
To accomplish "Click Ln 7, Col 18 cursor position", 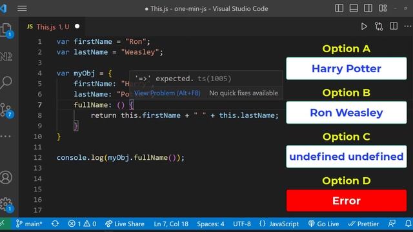I will (x=171, y=224).
